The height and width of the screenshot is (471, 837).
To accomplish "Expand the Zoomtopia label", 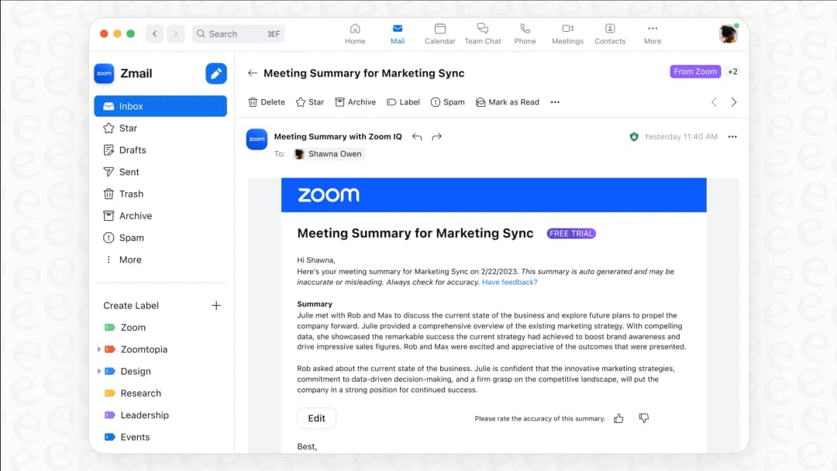I will click(x=98, y=349).
